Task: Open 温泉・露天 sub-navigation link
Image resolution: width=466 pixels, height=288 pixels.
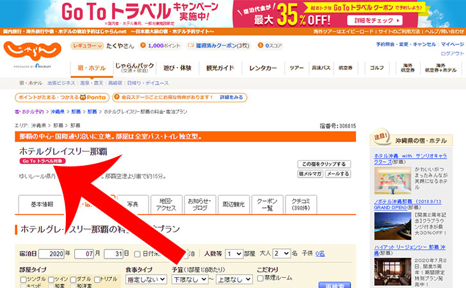Action: 92,83
